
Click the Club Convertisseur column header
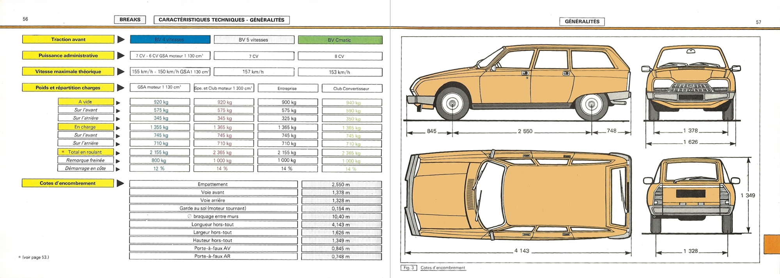point(351,89)
